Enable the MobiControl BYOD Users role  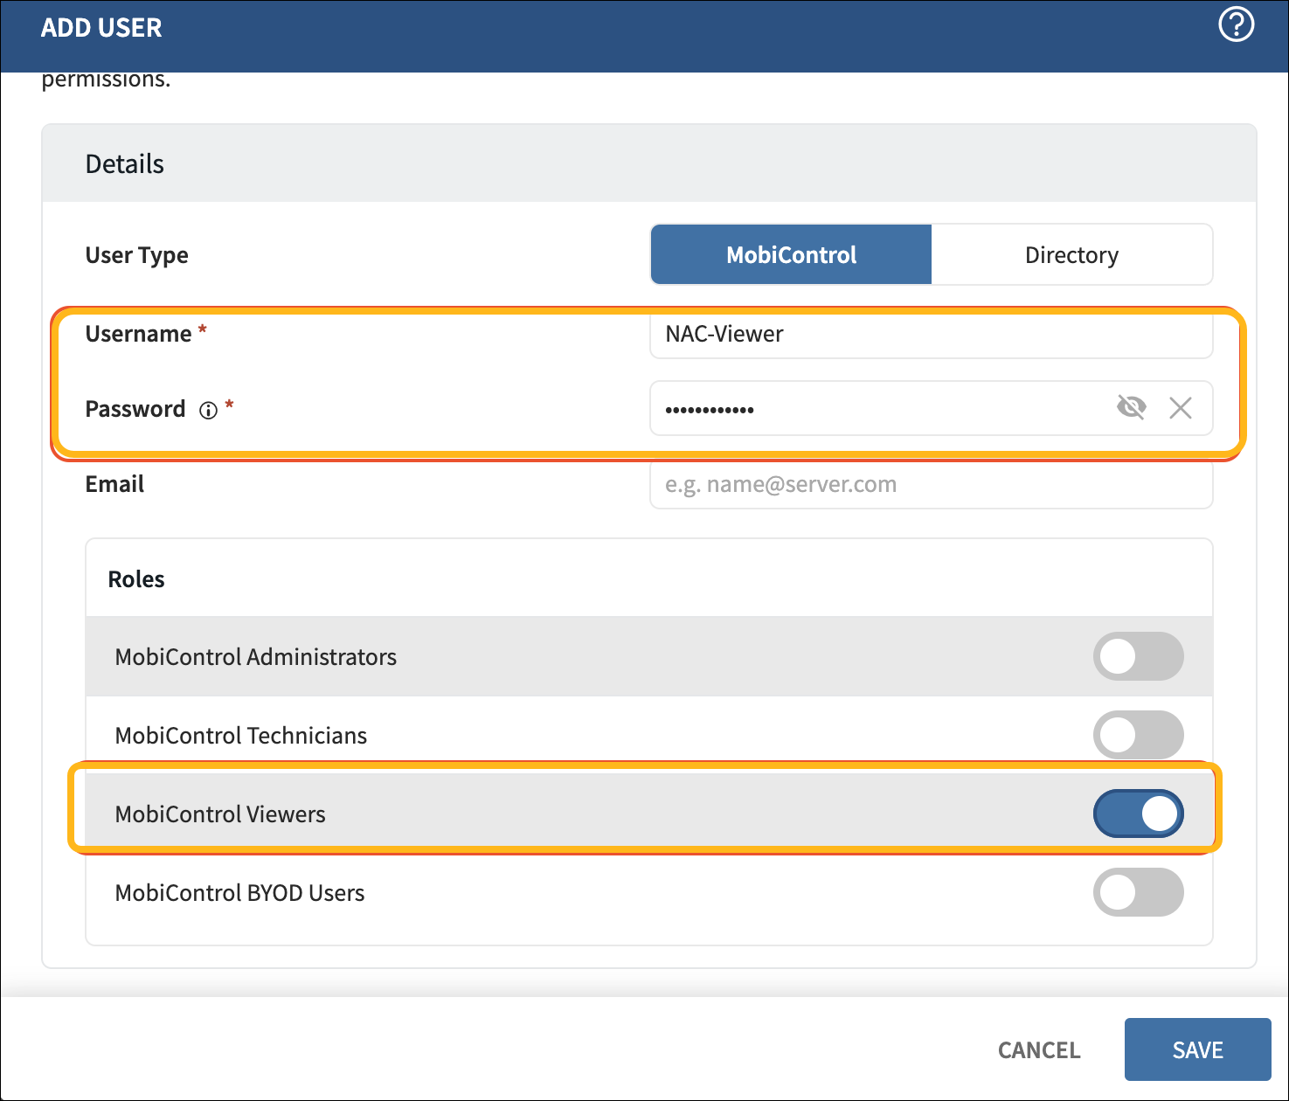(1138, 892)
